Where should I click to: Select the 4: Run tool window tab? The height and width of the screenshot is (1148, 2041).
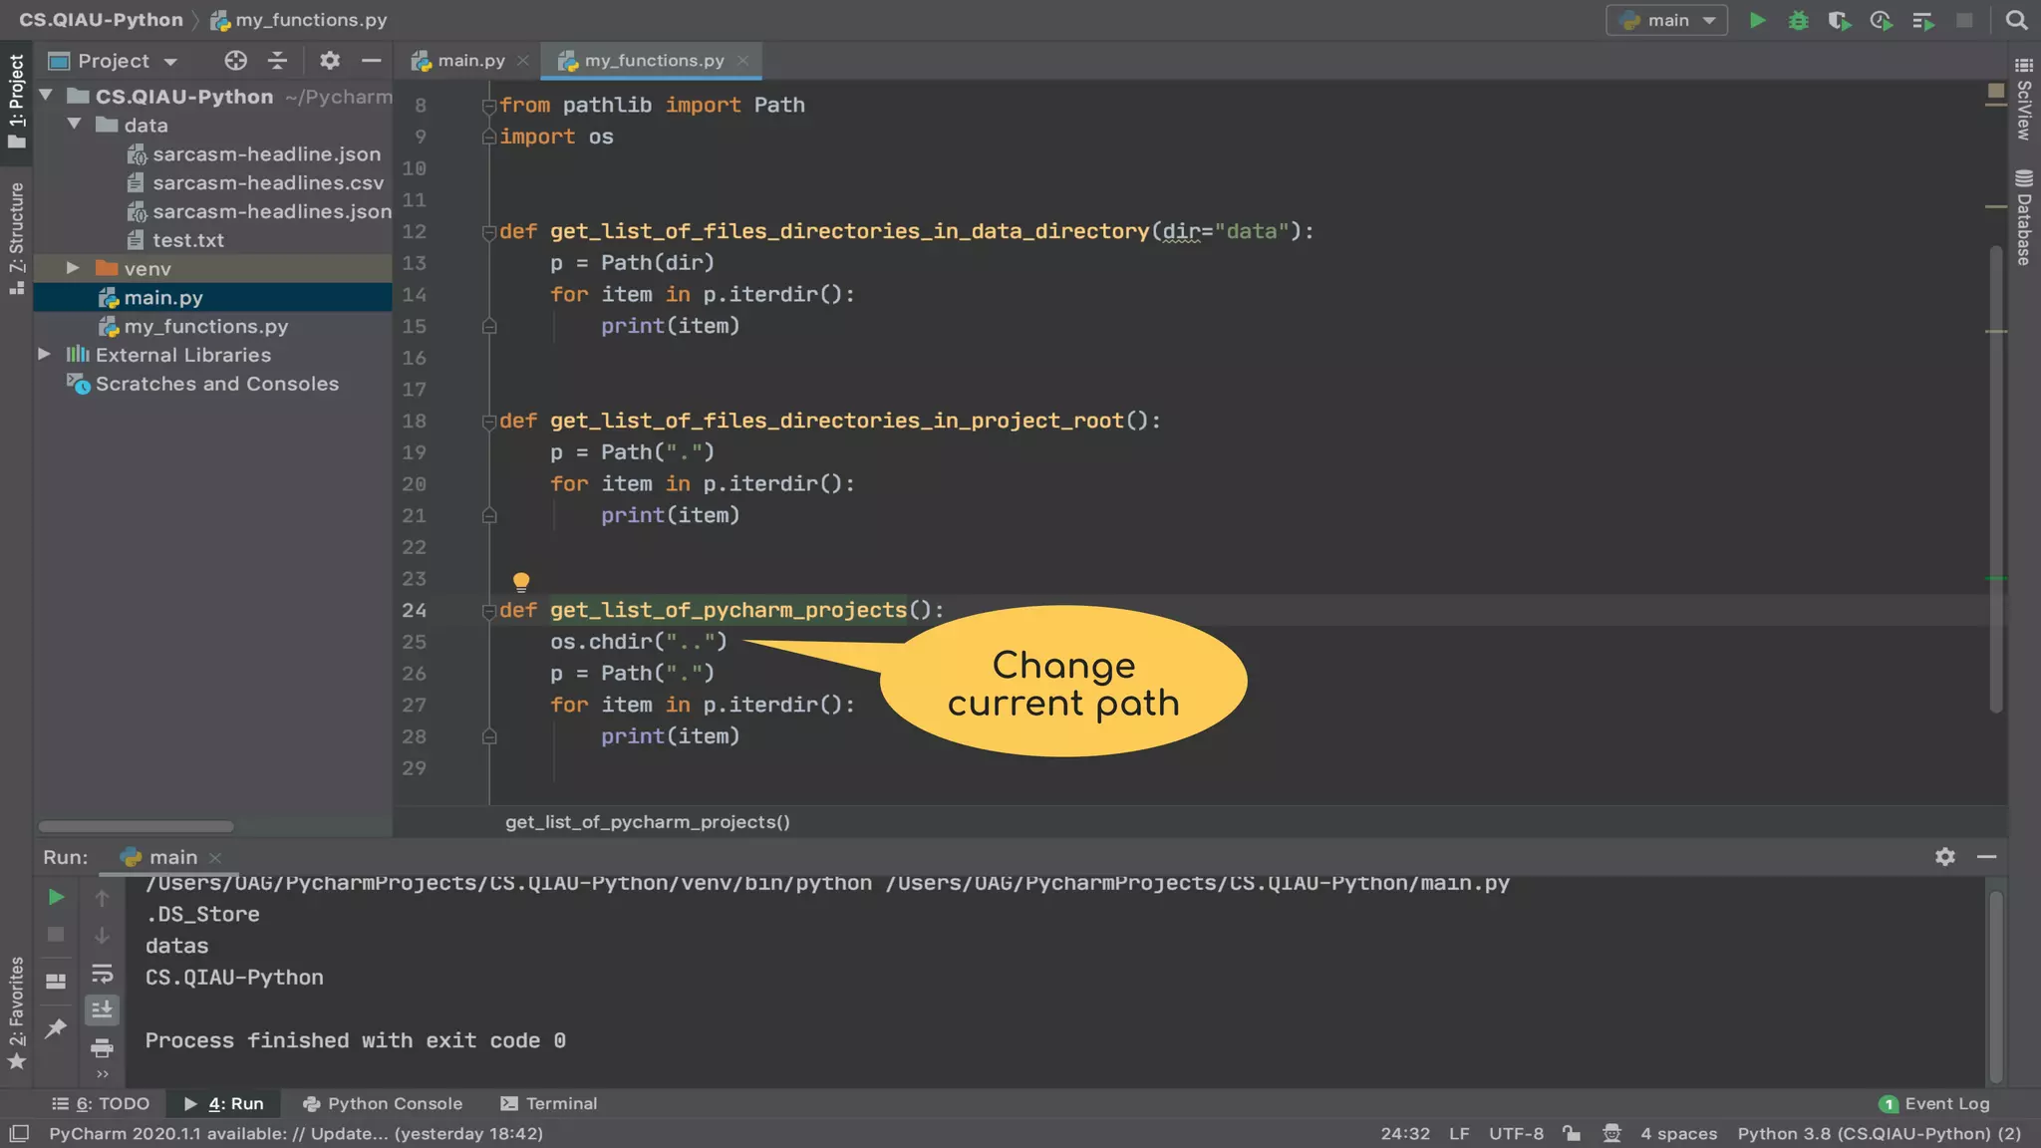coord(224,1103)
